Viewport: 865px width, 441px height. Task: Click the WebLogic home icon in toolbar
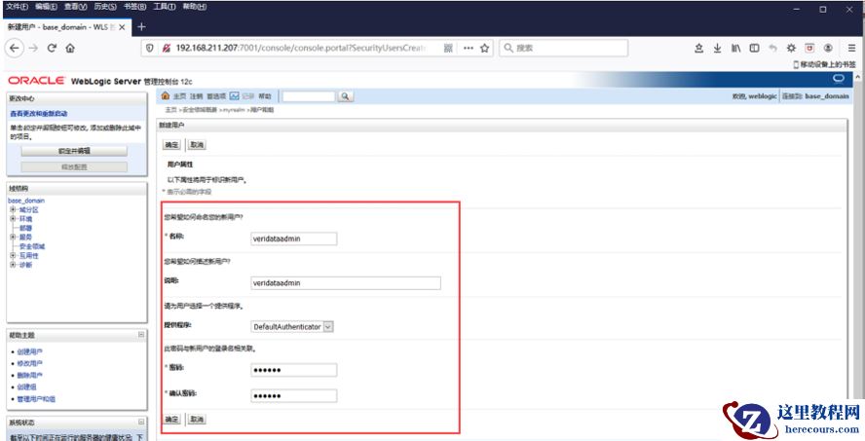(x=165, y=96)
